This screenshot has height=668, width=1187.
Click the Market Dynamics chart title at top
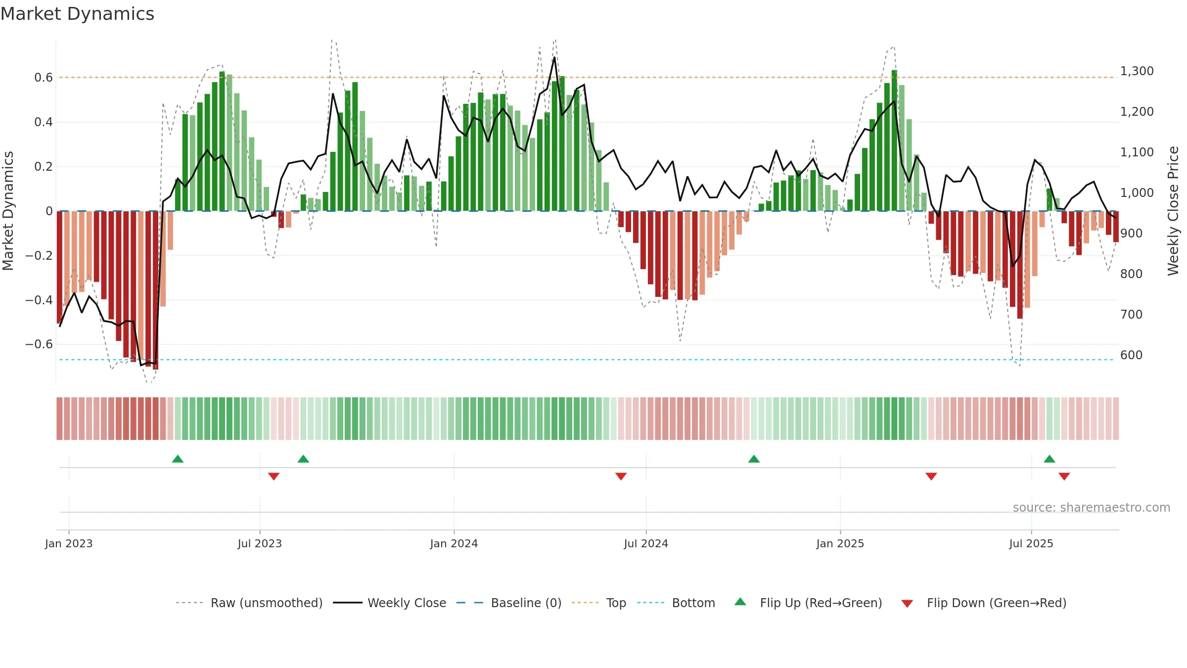point(77,14)
